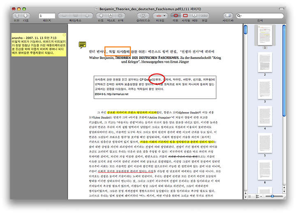Open page 1 thumbnail
This screenshot has width=296, height=213.
pyautogui.click(x=265, y=35)
